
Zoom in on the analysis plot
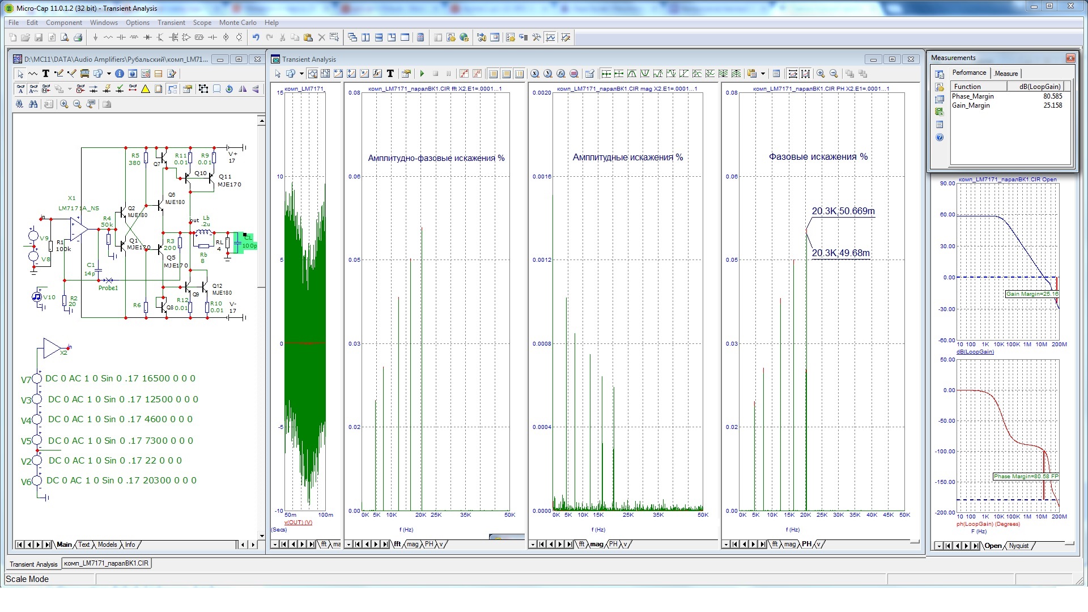pyautogui.click(x=821, y=74)
